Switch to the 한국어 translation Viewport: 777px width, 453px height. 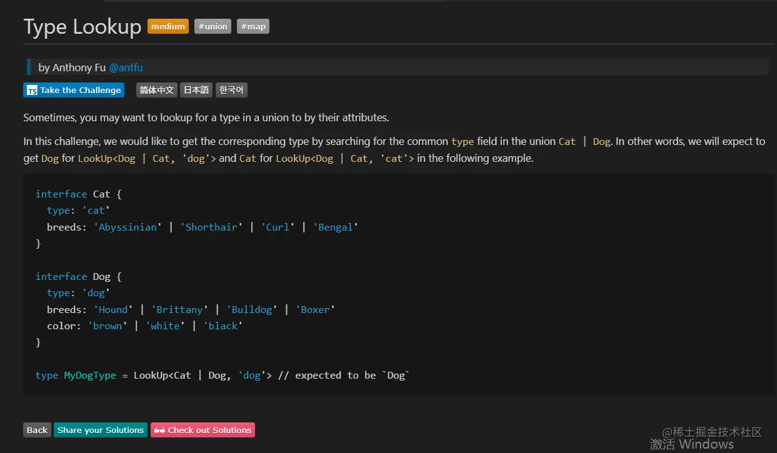[231, 90]
